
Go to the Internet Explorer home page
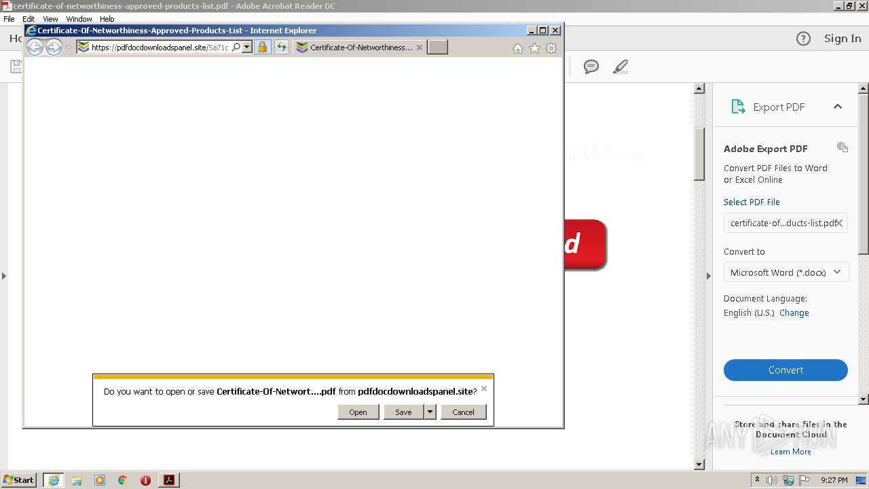tap(518, 48)
